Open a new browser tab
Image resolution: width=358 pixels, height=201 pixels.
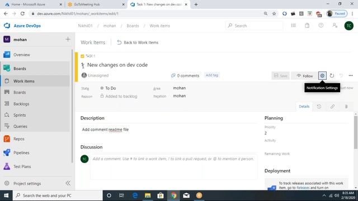[x=196, y=4]
